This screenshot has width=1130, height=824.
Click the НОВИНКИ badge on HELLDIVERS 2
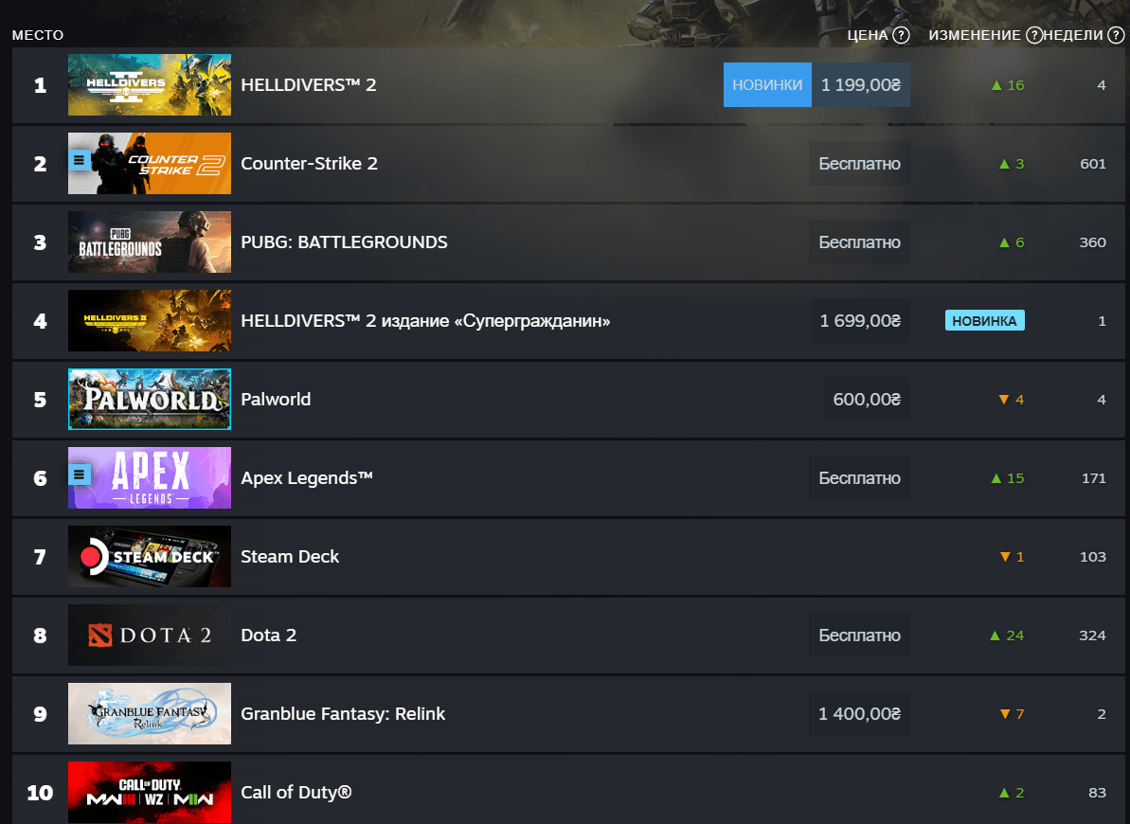tap(767, 85)
